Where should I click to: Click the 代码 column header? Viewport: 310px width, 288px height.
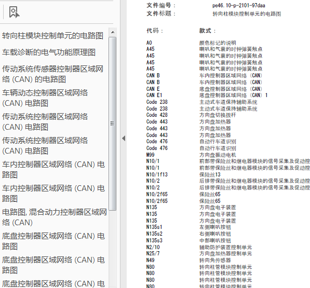pyautogui.click(x=155, y=31)
